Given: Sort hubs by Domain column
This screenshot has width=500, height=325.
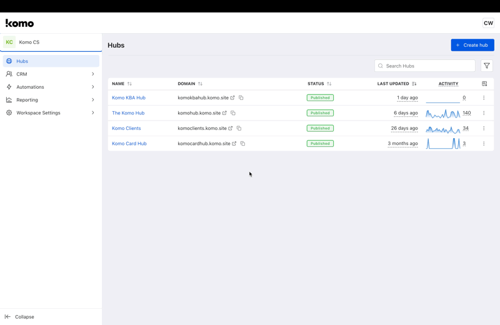Looking at the screenshot, I should pos(200,84).
